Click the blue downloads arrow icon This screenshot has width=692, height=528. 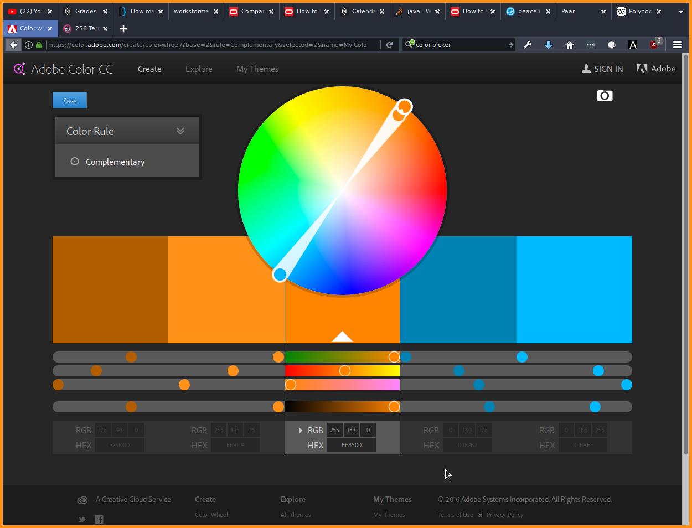click(549, 45)
